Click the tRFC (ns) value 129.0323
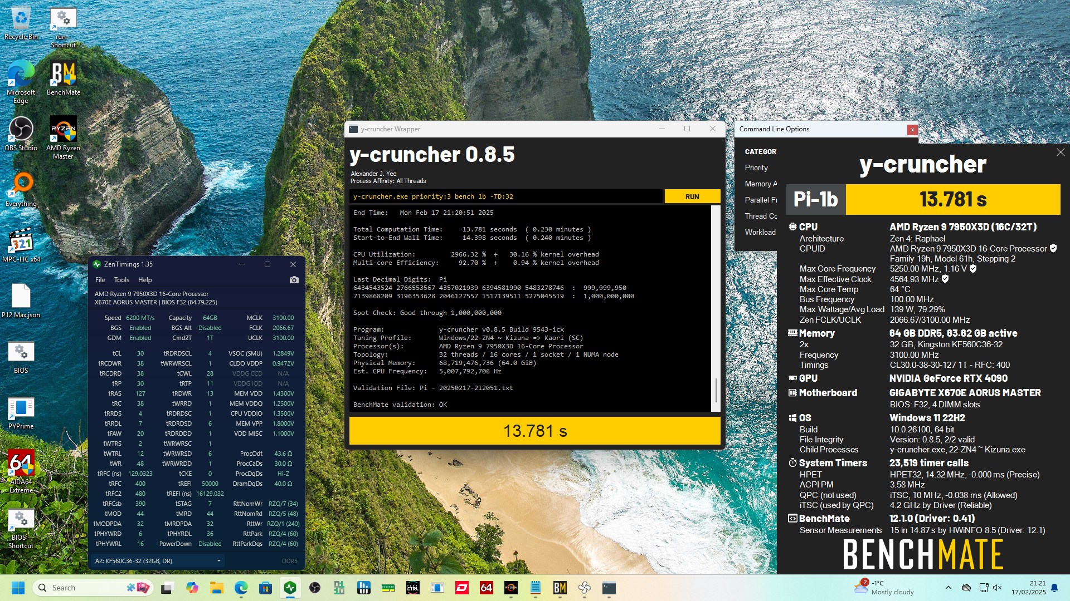 140,474
